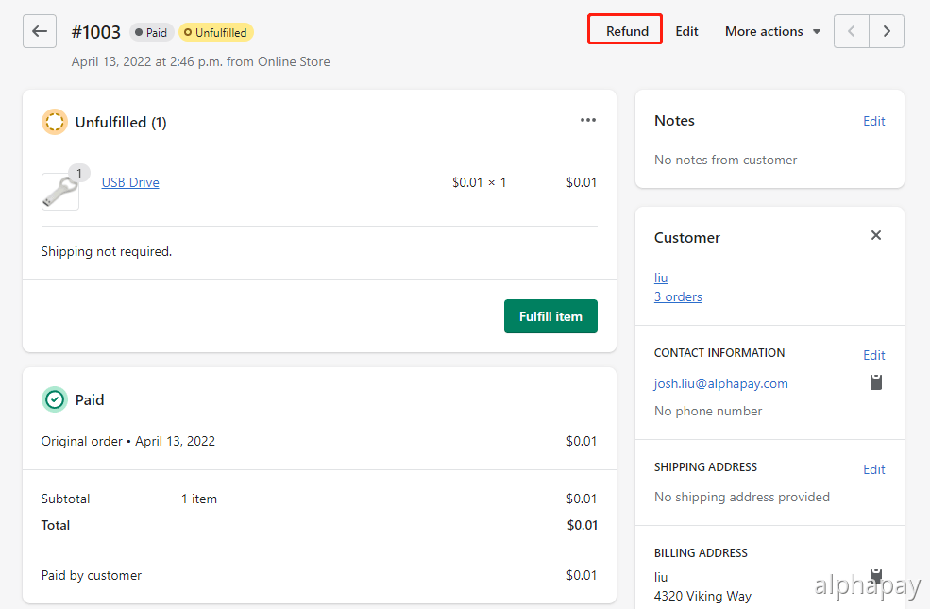Edit the contact information

873,355
